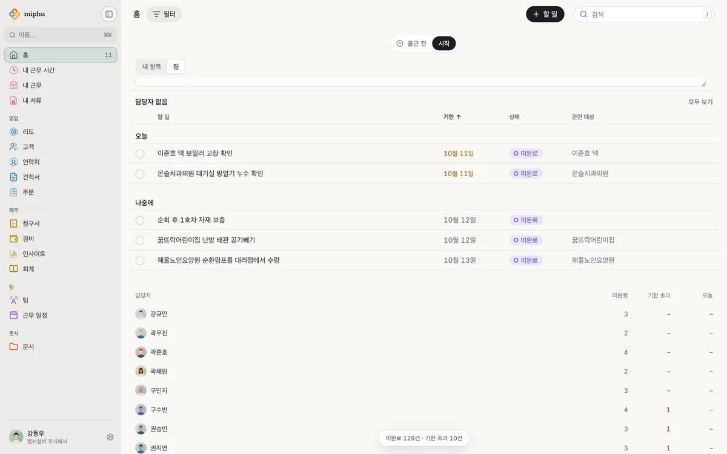Open assignee row 권승민
The image size is (727, 454).
pos(424,429)
